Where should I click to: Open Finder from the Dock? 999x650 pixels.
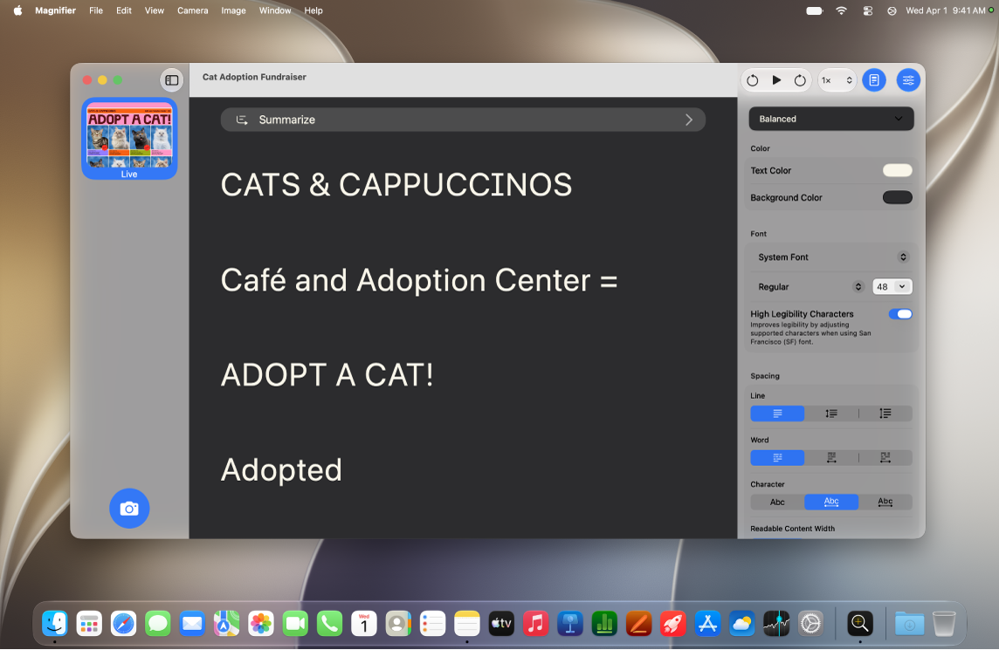(55, 623)
